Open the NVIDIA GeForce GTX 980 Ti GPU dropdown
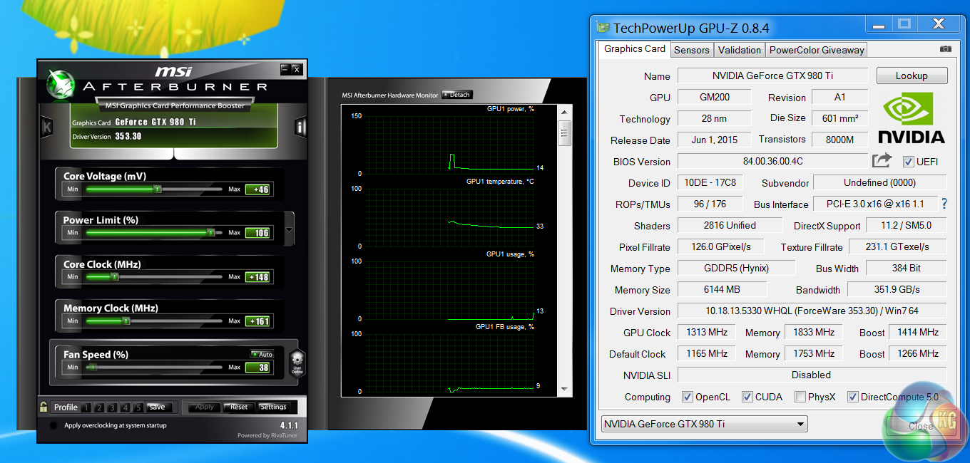 point(704,424)
